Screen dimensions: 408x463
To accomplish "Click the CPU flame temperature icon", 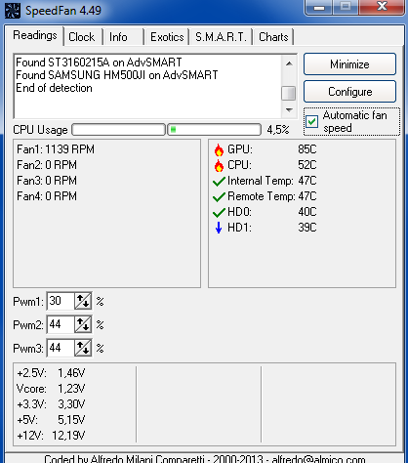I will point(219,166).
